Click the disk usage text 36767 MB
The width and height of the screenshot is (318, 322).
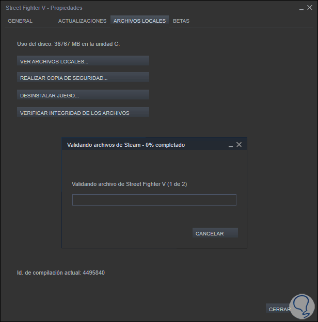click(67, 44)
